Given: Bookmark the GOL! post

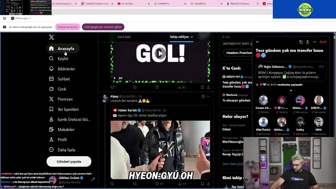Looking at the screenshot, I should pos(202,87).
